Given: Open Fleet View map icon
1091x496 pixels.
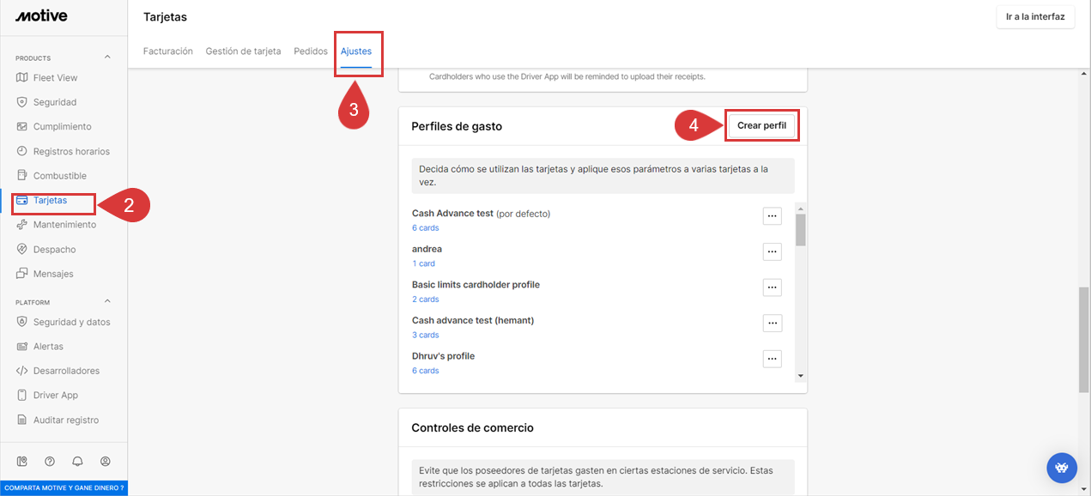Looking at the screenshot, I should (22, 77).
